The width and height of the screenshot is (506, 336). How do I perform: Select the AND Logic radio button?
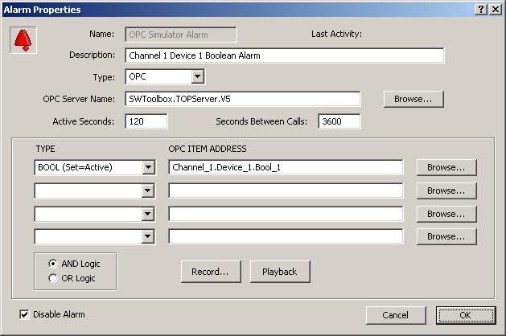pyautogui.click(x=54, y=264)
